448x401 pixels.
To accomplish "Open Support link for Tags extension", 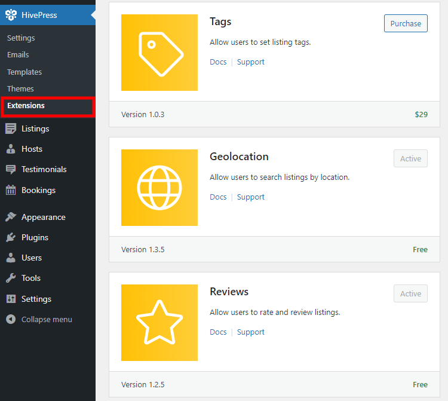I will pos(250,62).
